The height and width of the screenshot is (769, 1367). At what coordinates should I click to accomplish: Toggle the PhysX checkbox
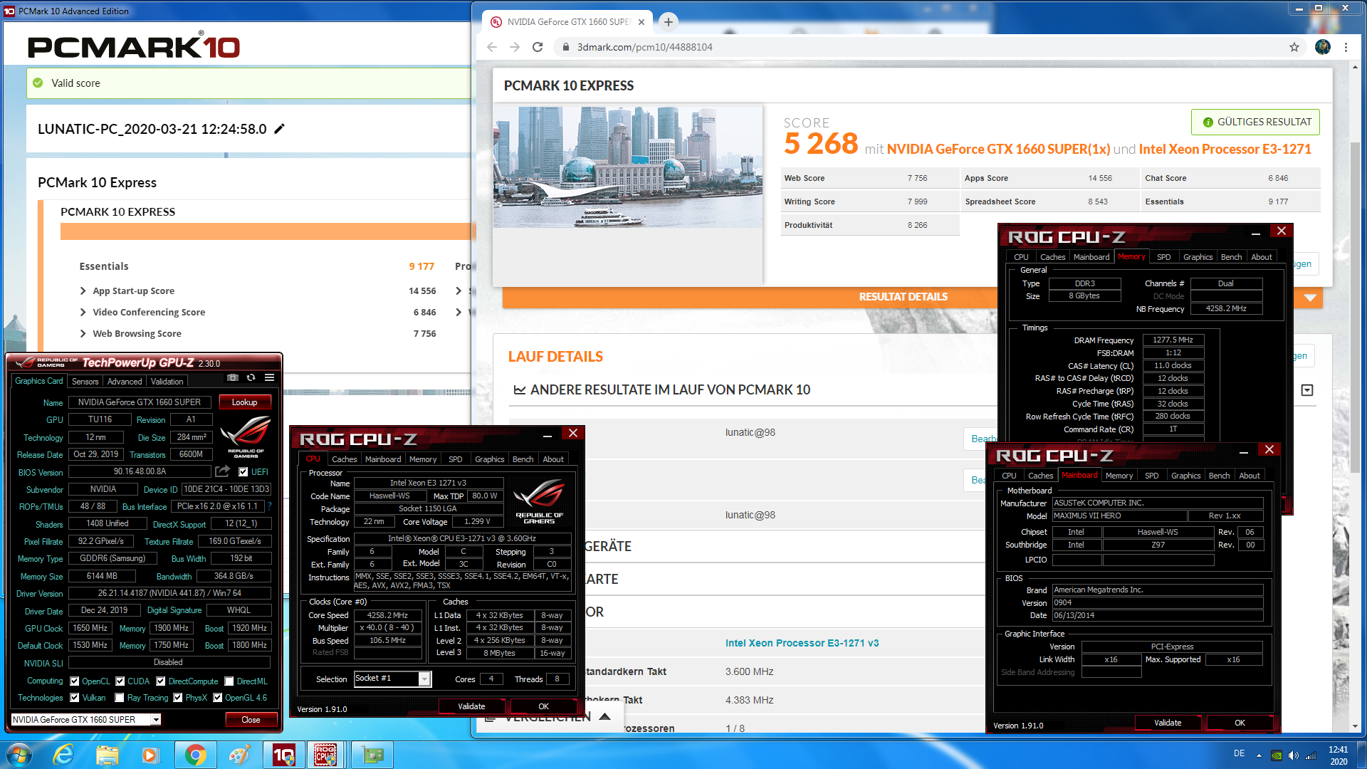tap(178, 698)
